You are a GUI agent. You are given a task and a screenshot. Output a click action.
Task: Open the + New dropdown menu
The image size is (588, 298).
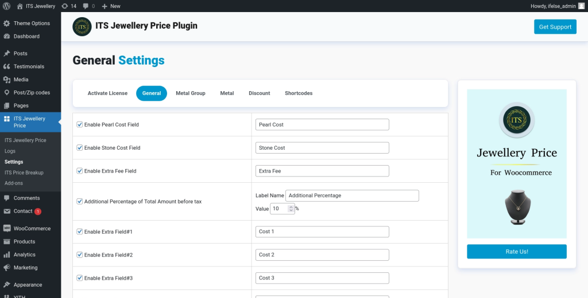[x=111, y=6]
